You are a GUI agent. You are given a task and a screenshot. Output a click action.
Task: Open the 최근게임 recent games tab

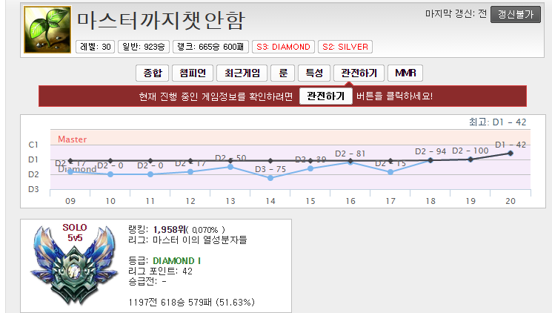click(x=241, y=73)
